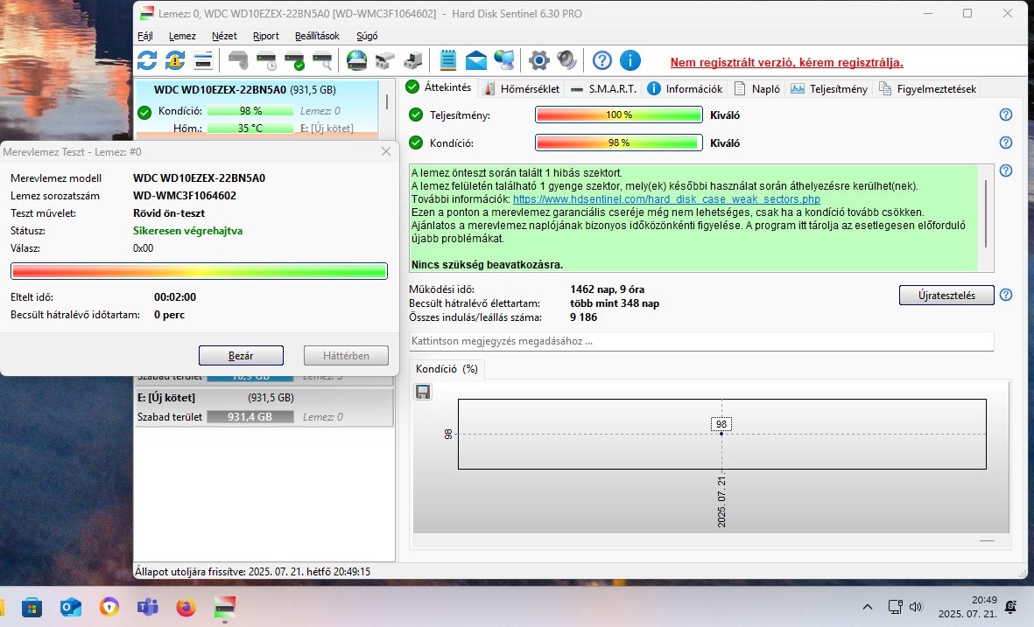Click the Teljesítmény 100 % gradient bar
The height and width of the screenshot is (627, 1034).
(618, 115)
